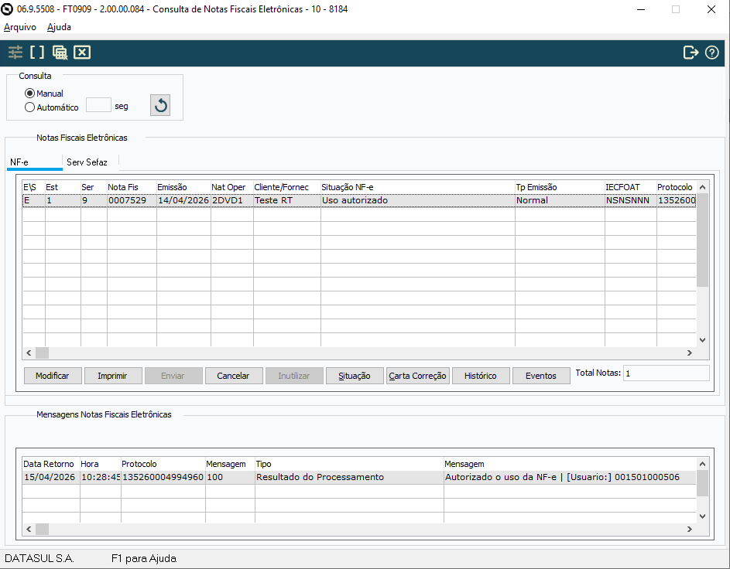Screen dimensions: 730x569
Task: Click notes grid vertical scrollbar thumb
Action: click(x=703, y=240)
